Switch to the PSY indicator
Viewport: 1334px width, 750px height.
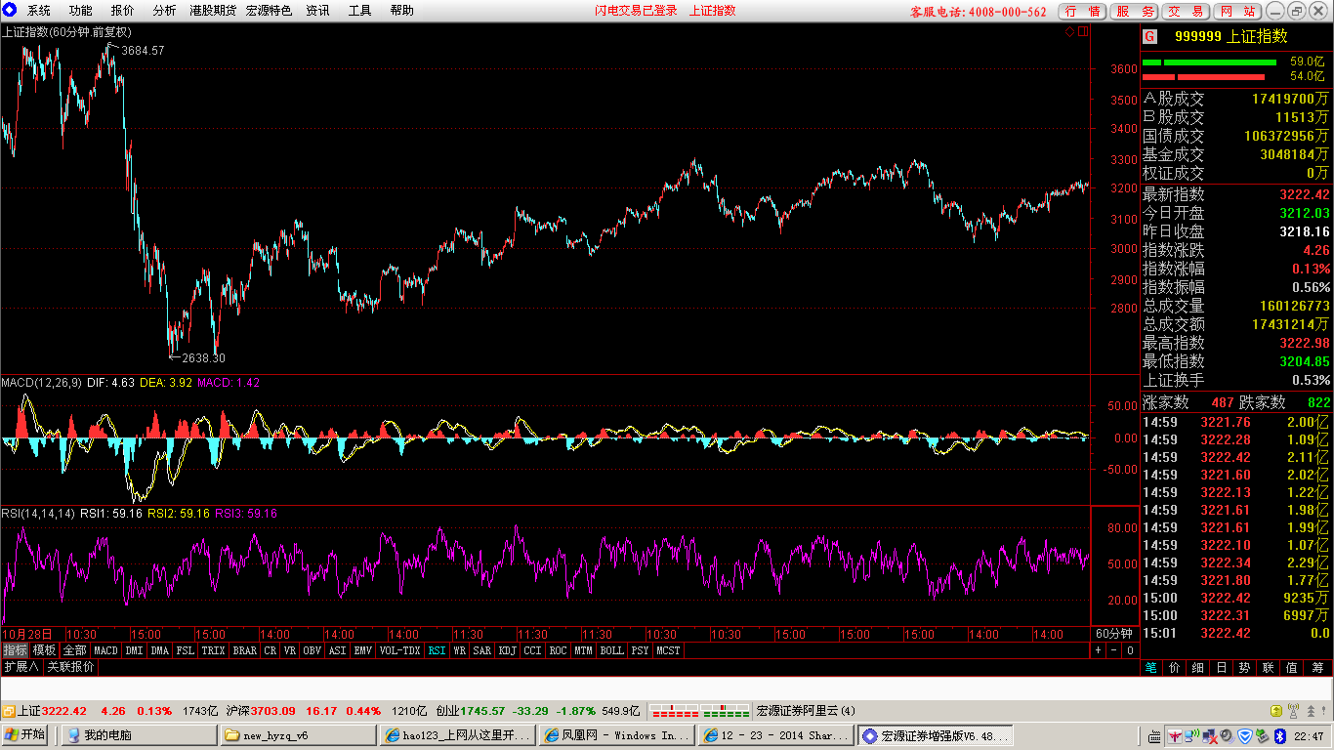pos(640,649)
